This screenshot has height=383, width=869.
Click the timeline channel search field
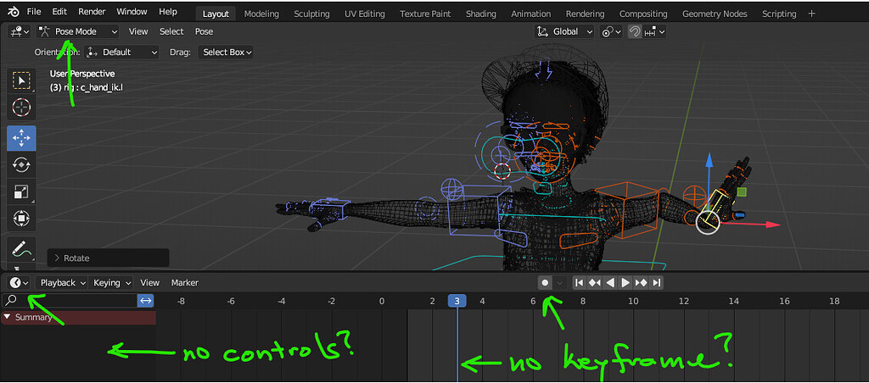click(70, 301)
